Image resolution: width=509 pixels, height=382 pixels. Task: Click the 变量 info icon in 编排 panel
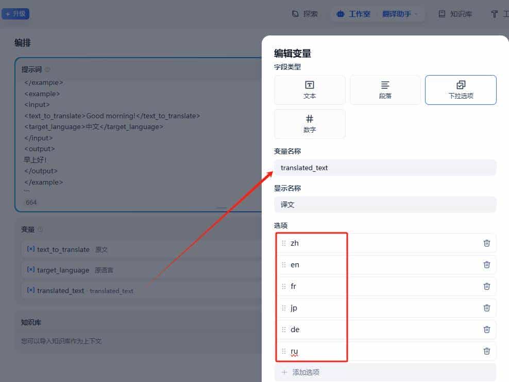click(x=40, y=229)
